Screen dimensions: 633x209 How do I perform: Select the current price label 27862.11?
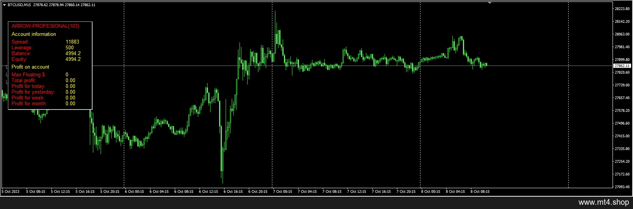[x=622, y=66]
